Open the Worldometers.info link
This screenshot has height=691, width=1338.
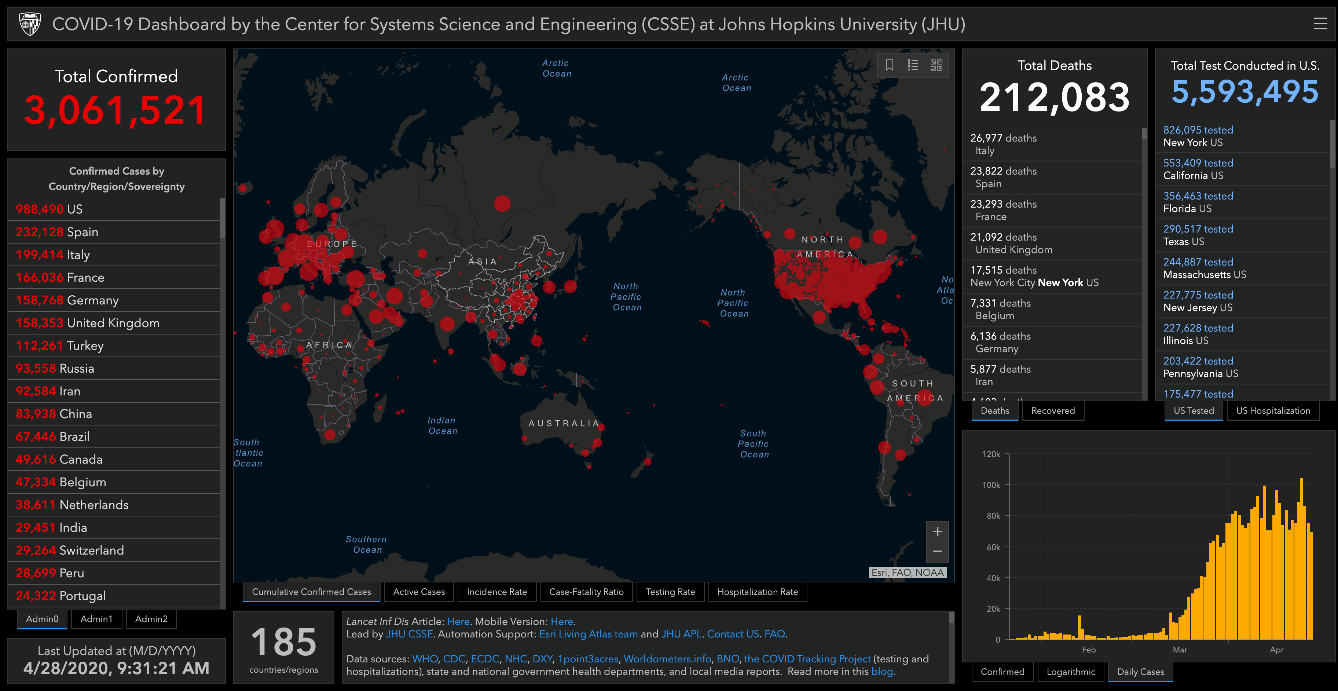pos(667,659)
